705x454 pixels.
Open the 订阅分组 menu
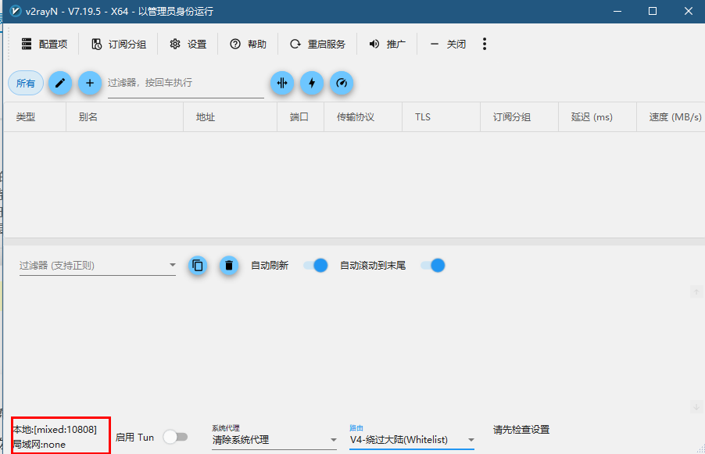[119, 44]
